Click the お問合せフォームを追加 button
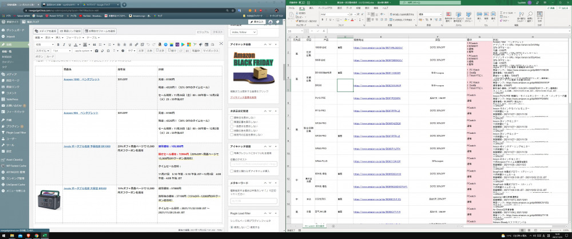Image resolution: width=572 pixels, height=239 pixels. coord(100,31)
